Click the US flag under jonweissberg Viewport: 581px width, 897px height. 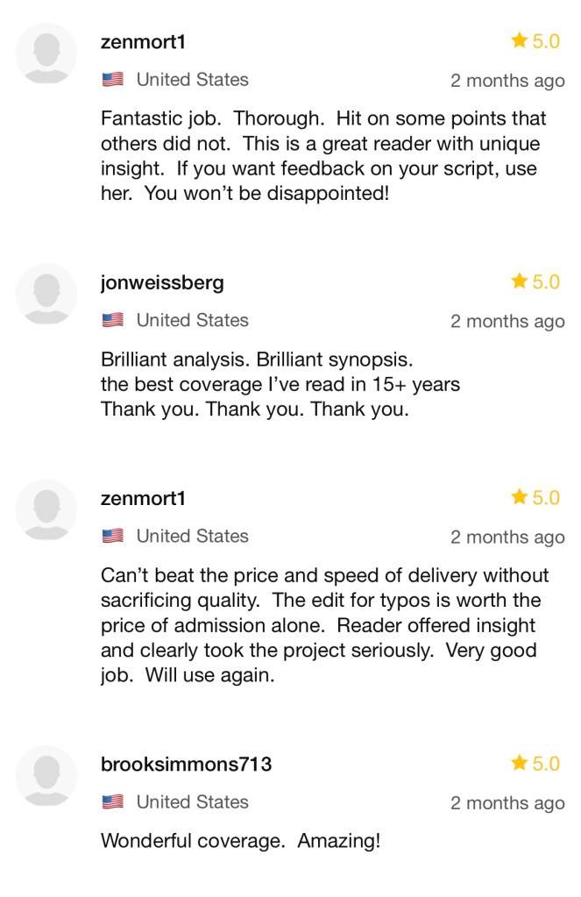point(112,321)
